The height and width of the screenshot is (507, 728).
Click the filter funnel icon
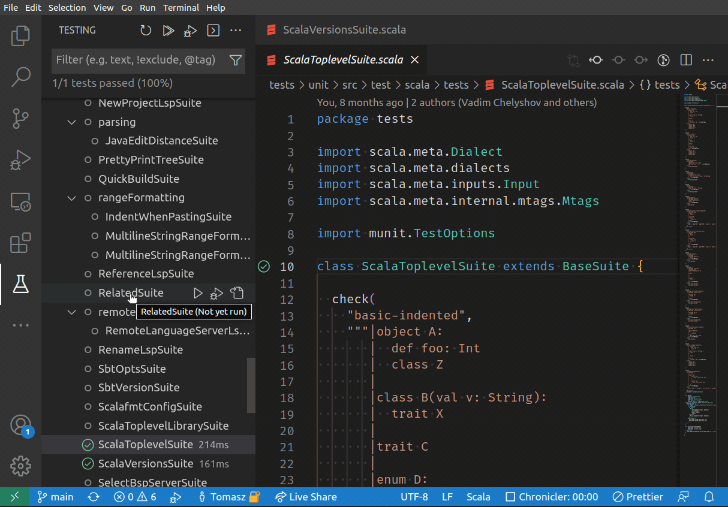236,60
